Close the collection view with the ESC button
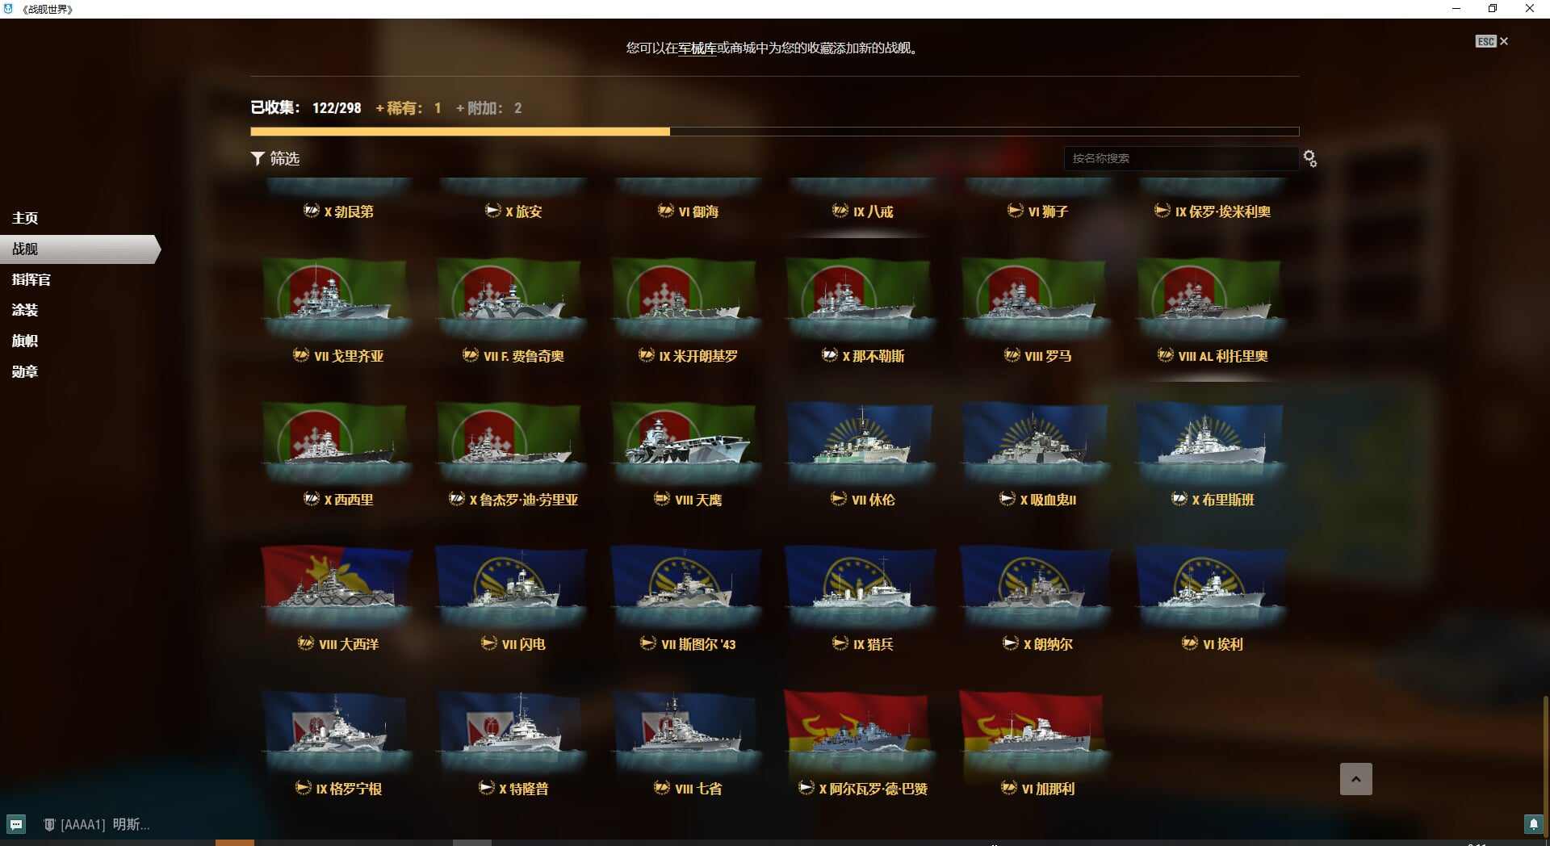Image resolution: width=1550 pixels, height=846 pixels. (1491, 41)
